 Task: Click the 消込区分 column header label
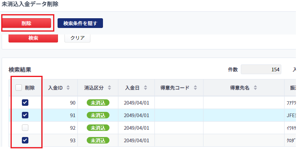[x=94, y=88]
